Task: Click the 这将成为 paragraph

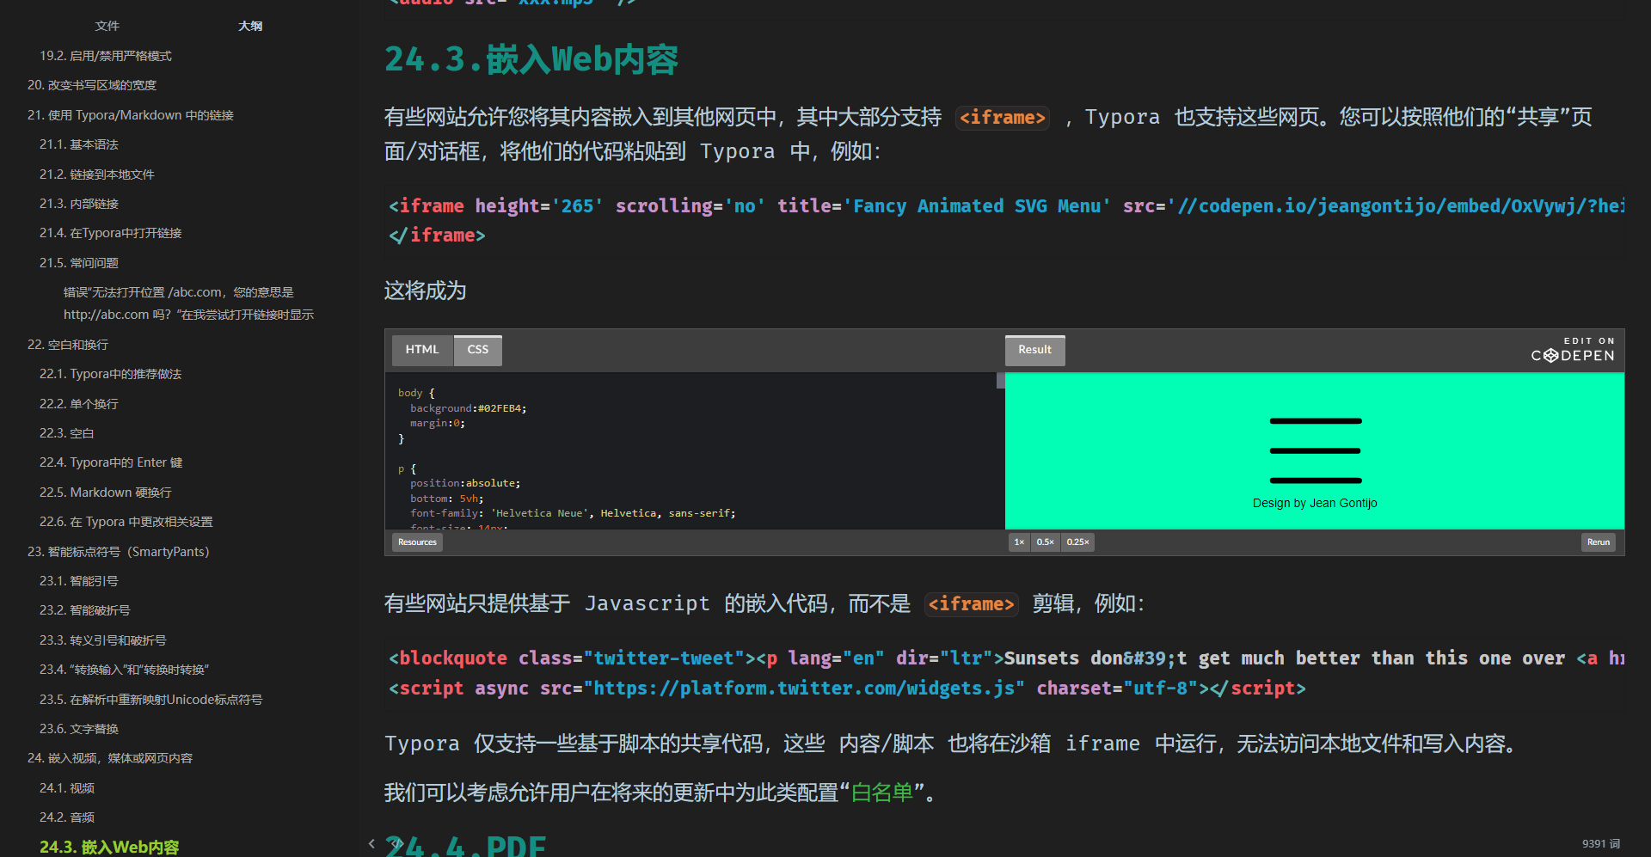Action: 426,291
